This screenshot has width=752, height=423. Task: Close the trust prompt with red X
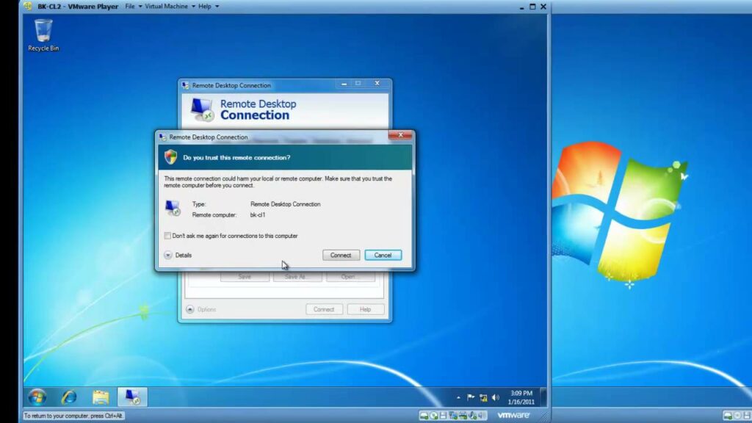point(399,136)
